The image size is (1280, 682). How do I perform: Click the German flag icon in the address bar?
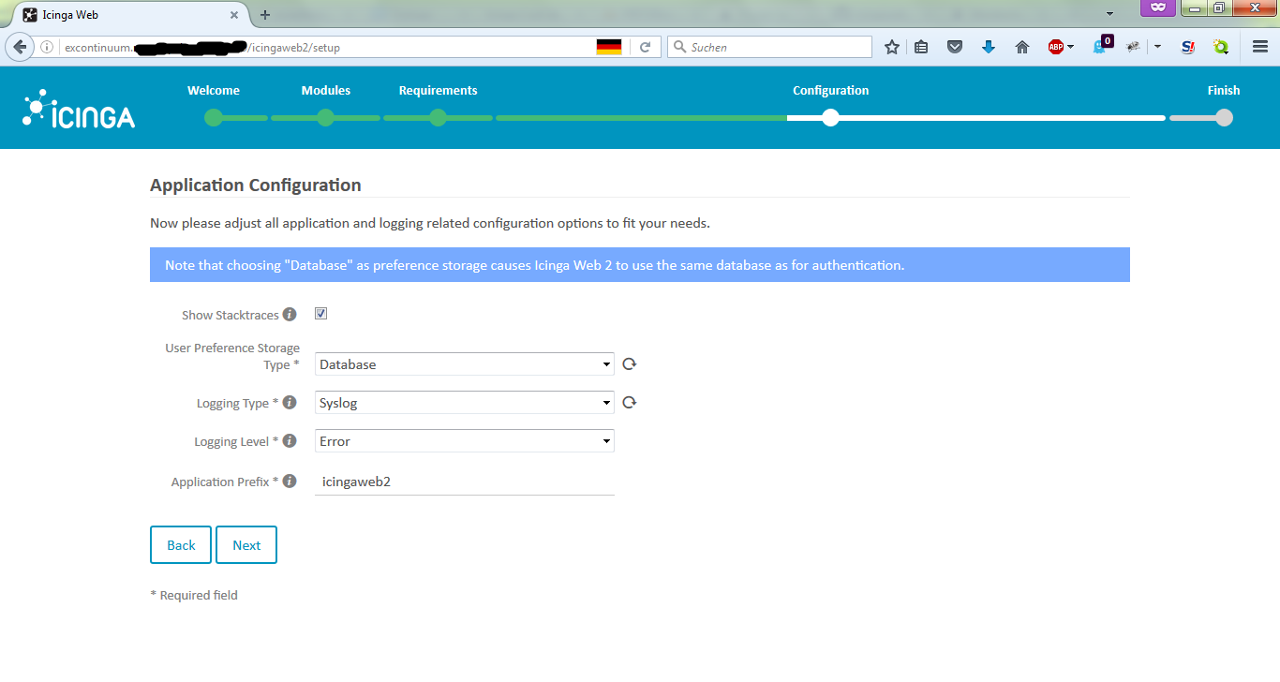[x=609, y=47]
